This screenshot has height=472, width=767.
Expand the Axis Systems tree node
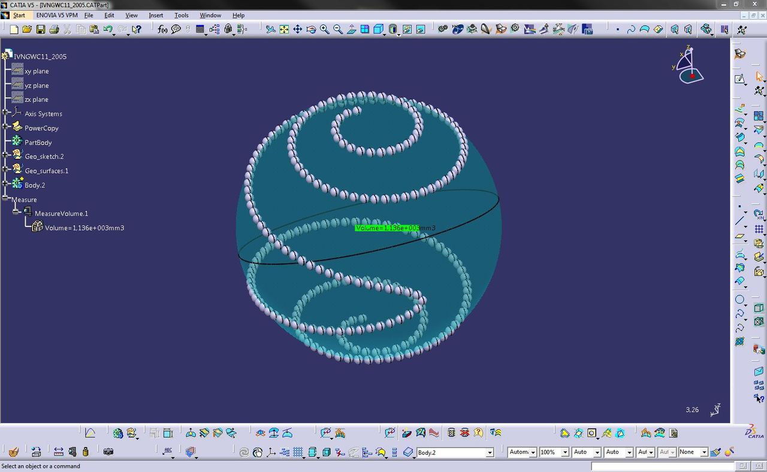tap(5, 113)
